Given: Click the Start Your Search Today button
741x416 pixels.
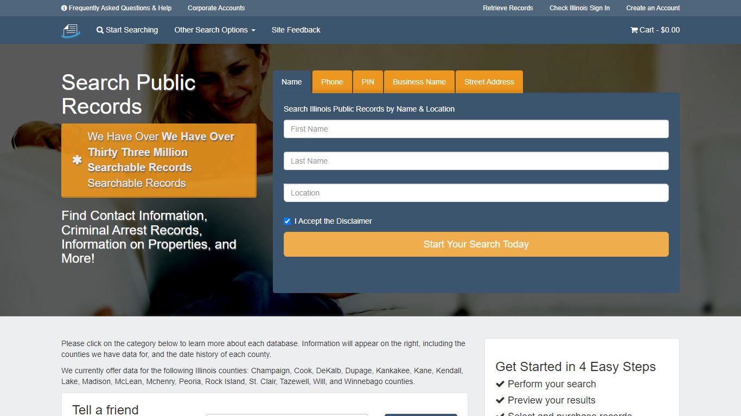Looking at the screenshot, I should coord(476,244).
